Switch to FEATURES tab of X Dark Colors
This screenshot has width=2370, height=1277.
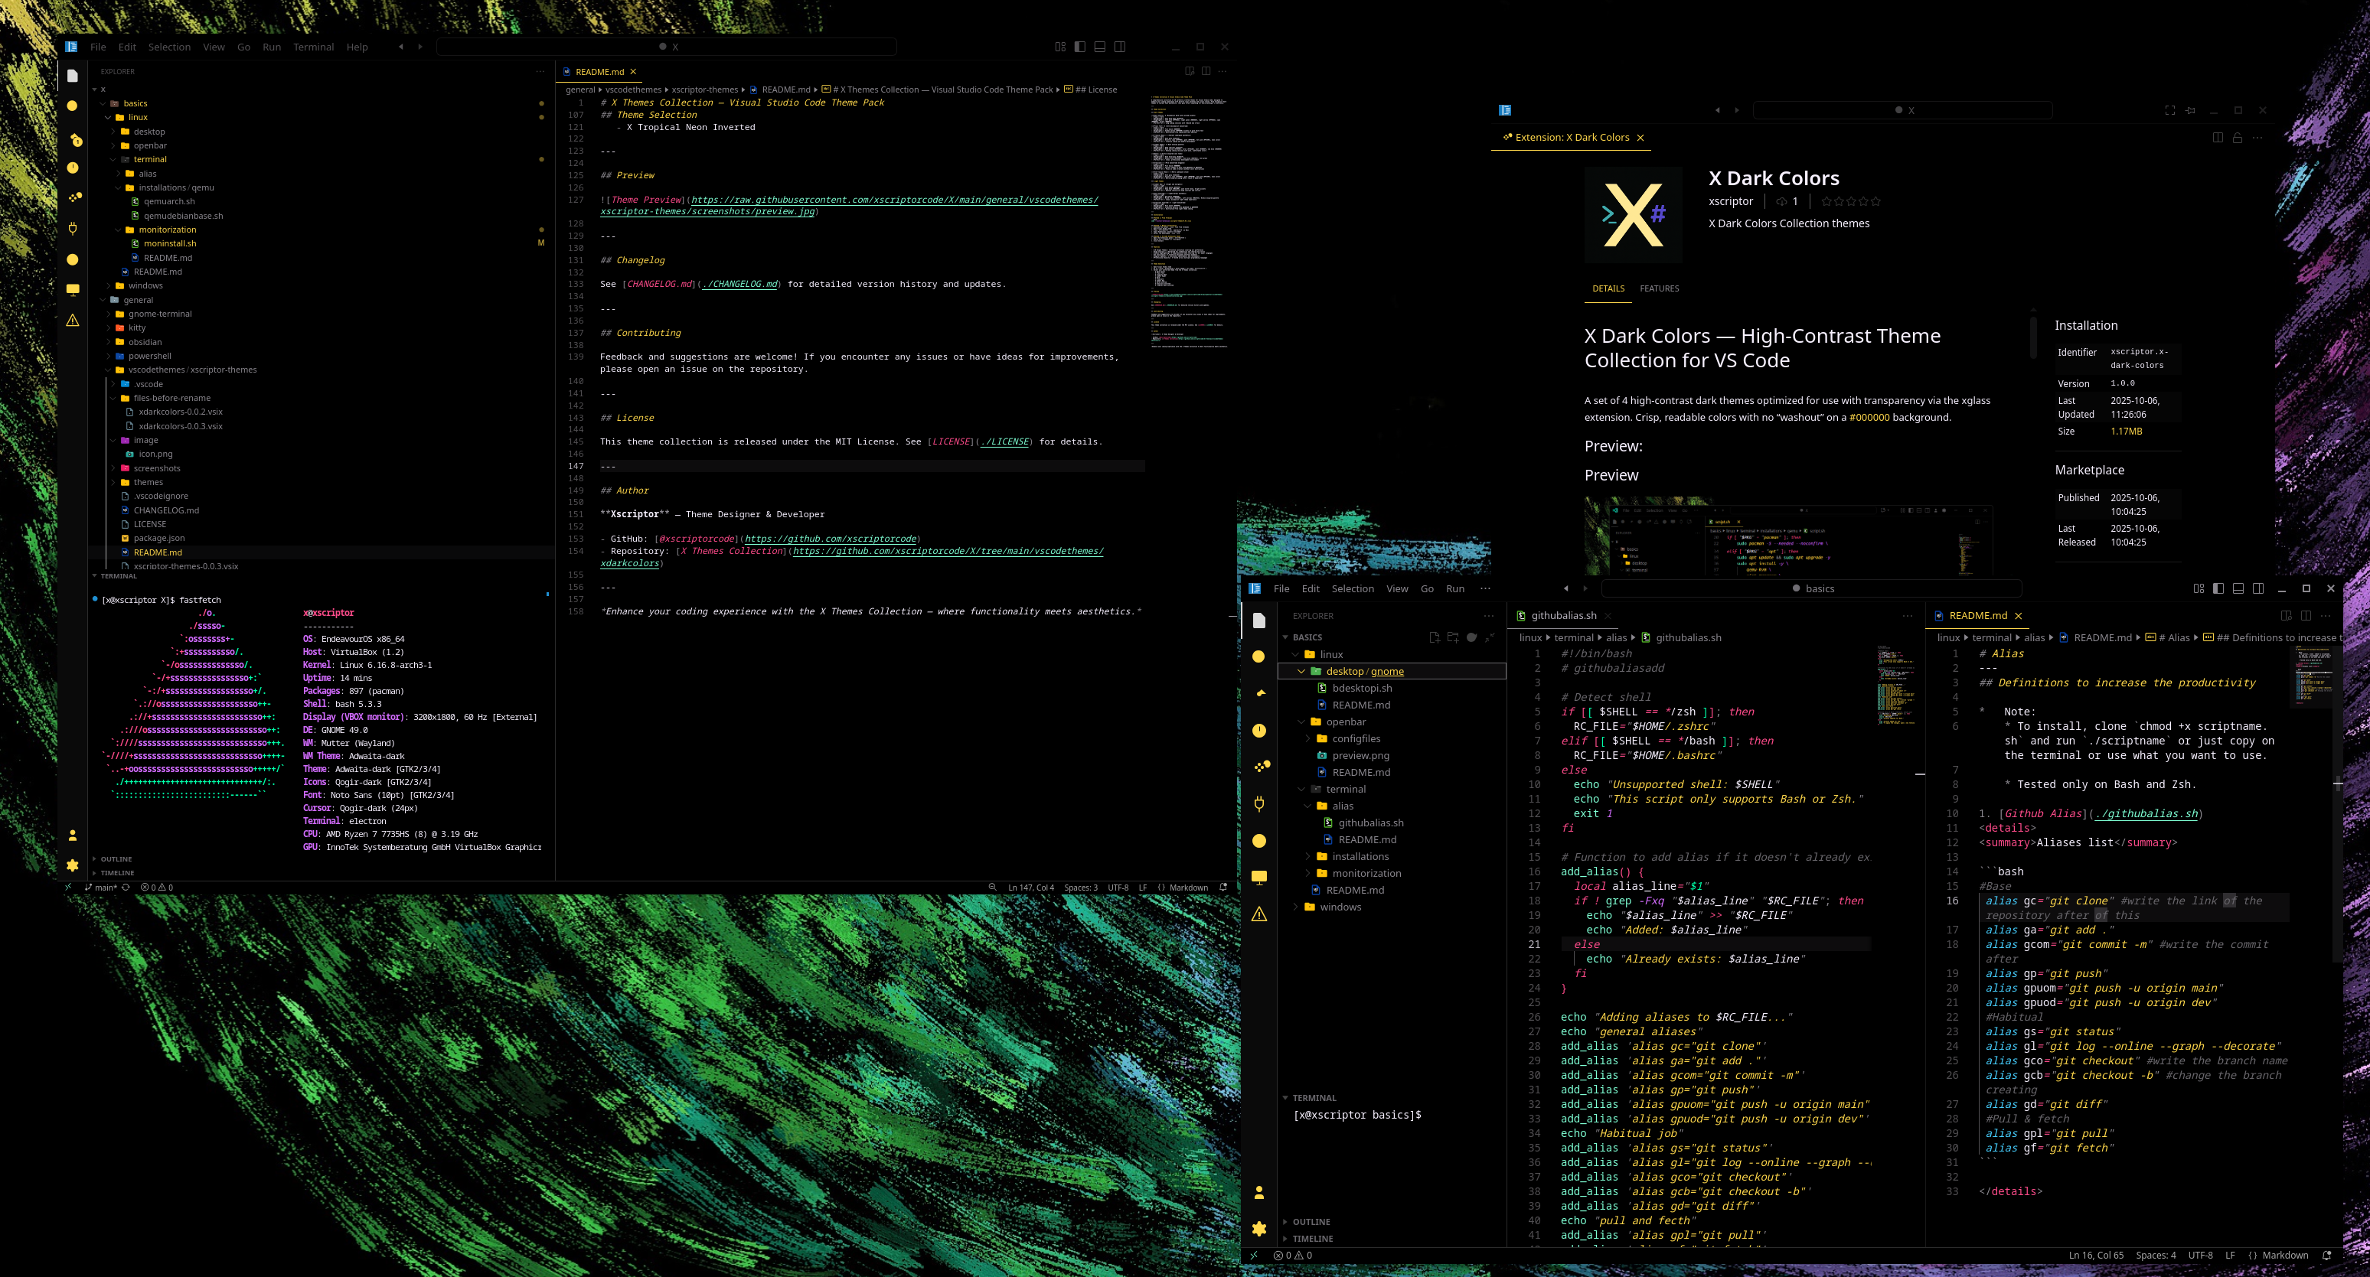1659,288
